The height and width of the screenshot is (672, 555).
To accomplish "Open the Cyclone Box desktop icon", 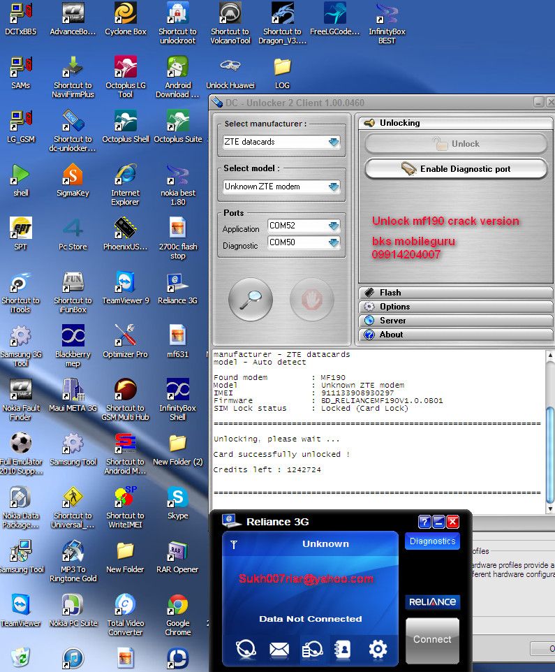I will (x=126, y=20).
